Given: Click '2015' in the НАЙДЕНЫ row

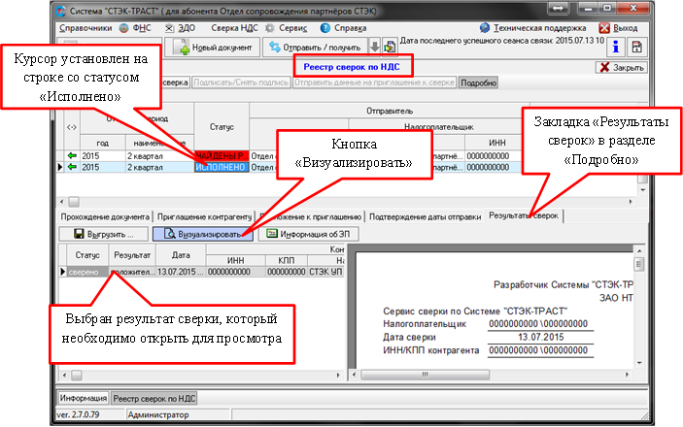Looking at the screenshot, I should (x=103, y=156).
